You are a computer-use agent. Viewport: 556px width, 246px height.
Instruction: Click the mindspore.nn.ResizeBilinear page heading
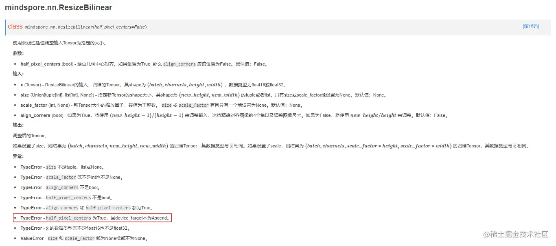pyautogui.click(x=59, y=7)
